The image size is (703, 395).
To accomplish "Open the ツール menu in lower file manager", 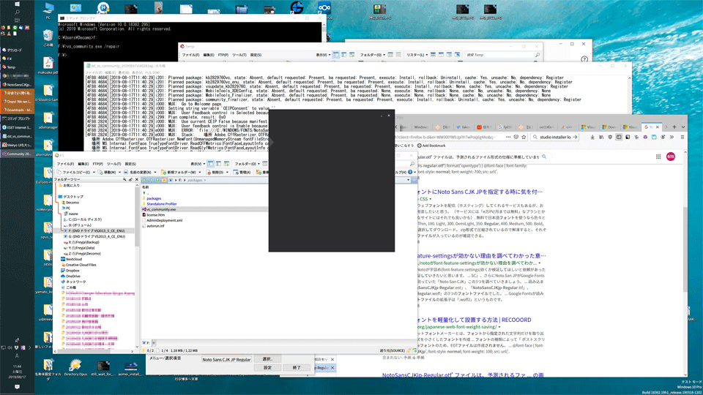I will click(x=114, y=164).
